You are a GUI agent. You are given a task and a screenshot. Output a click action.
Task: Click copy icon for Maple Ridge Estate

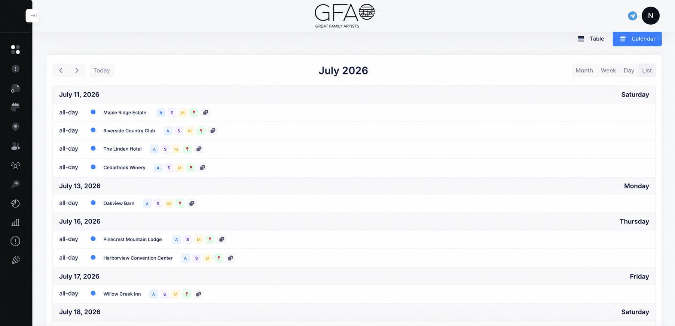[205, 113]
